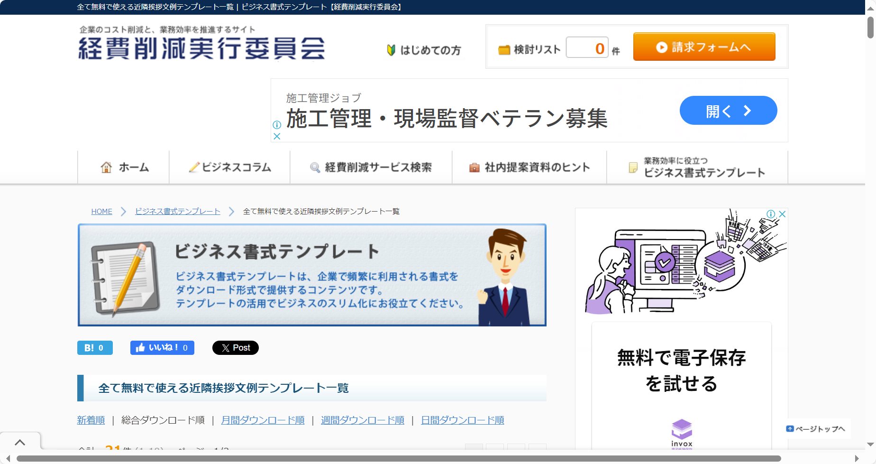
Task: Select the 社内提案資料のヒント menu item
Action: pyautogui.click(x=529, y=167)
